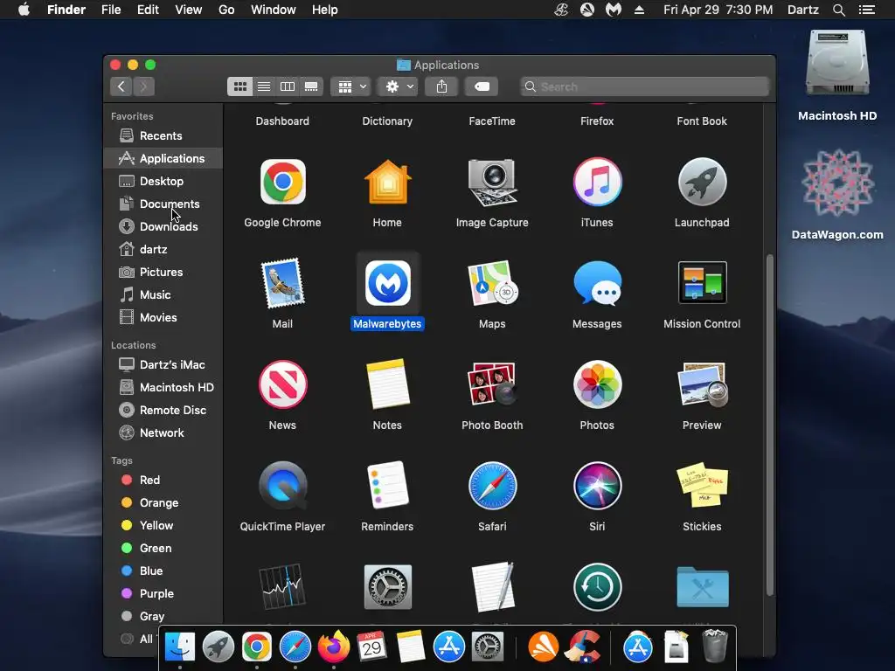Switch to icon view
This screenshot has width=895, height=671.
(239, 86)
